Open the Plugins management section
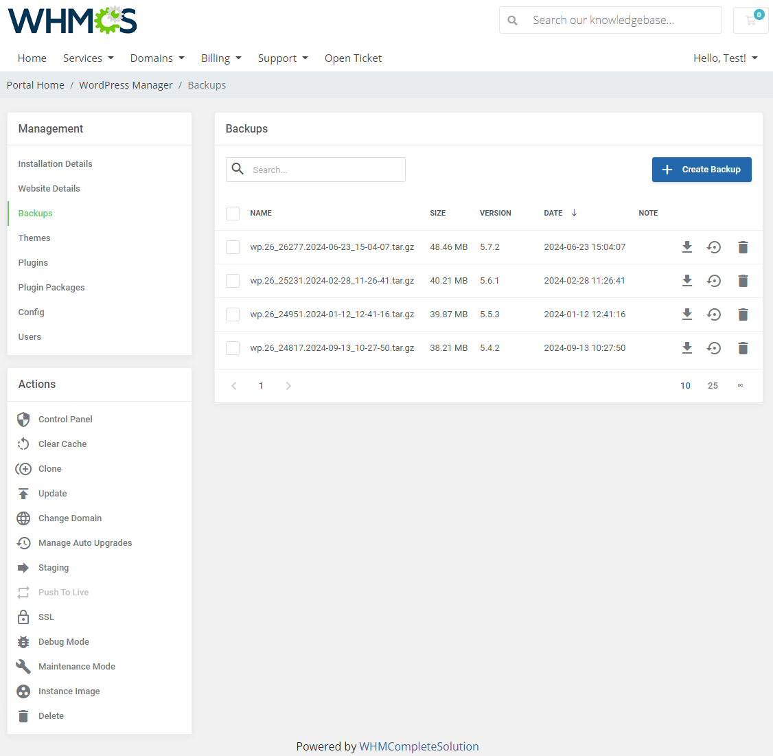The height and width of the screenshot is (756, 773). click(32, 262)
